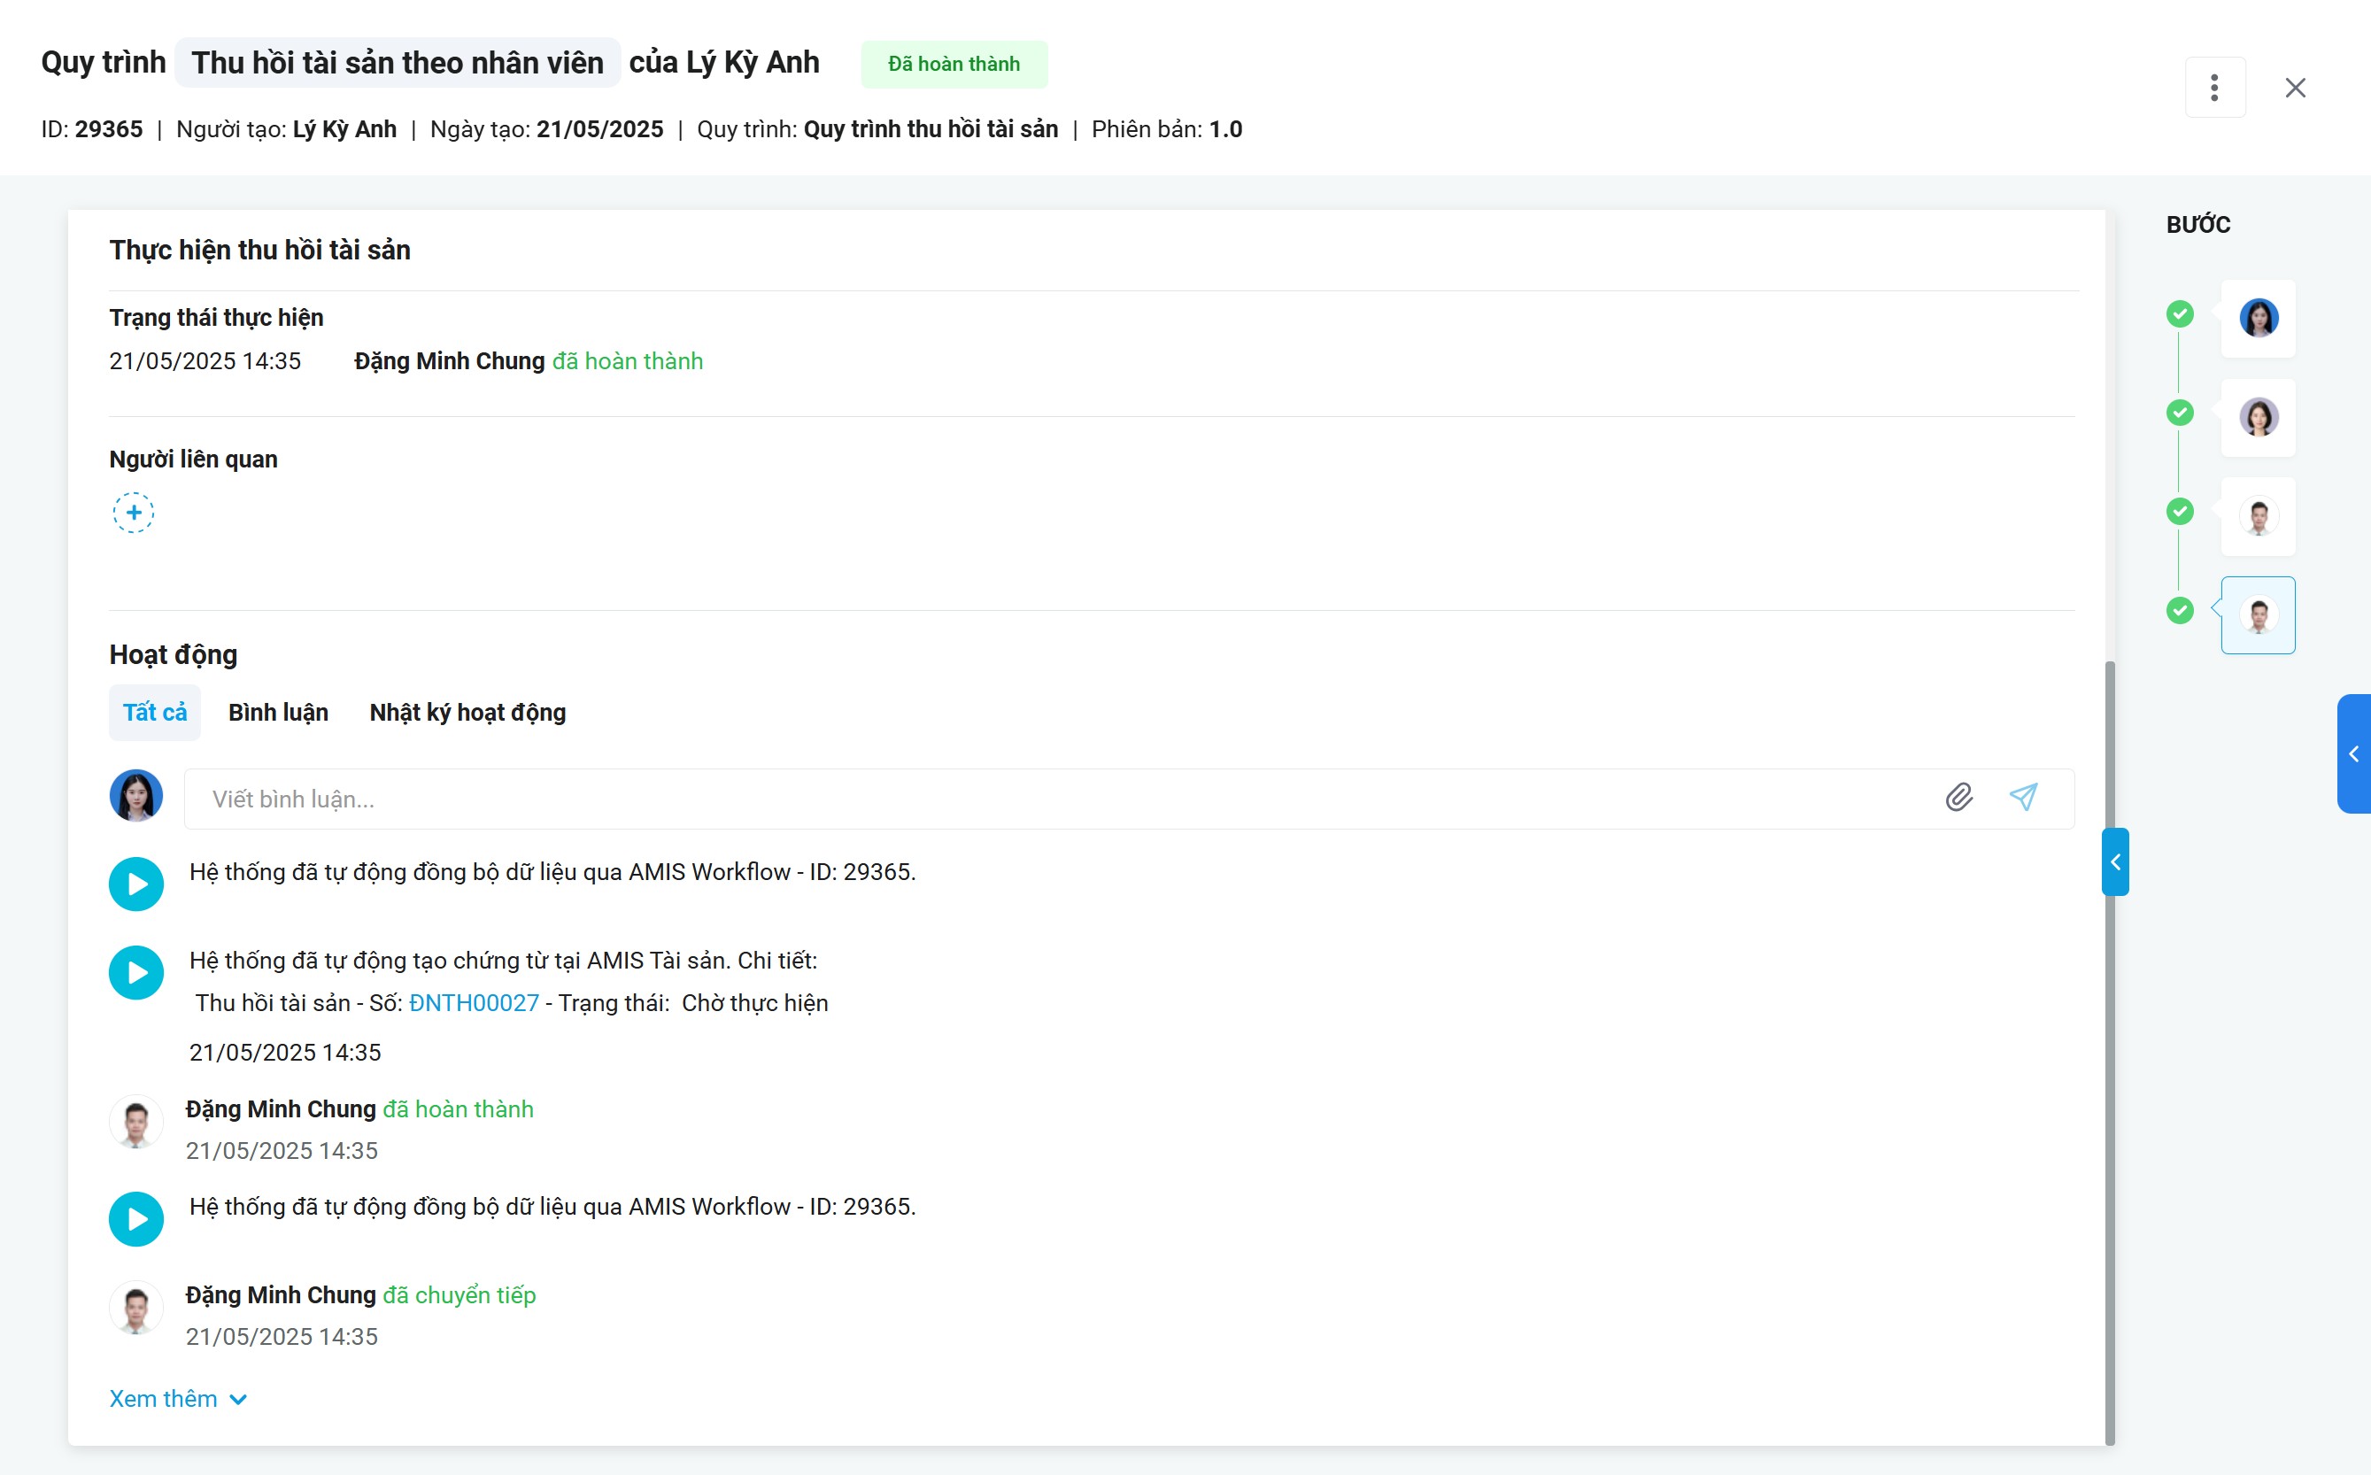Collapse the steps panel with small blue arrow
The image size is (2371, 1475).
point(2114,862)
